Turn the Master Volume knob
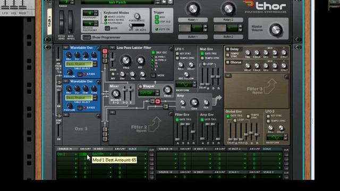Screen dimensions: 340x191 tap(276, 30)
